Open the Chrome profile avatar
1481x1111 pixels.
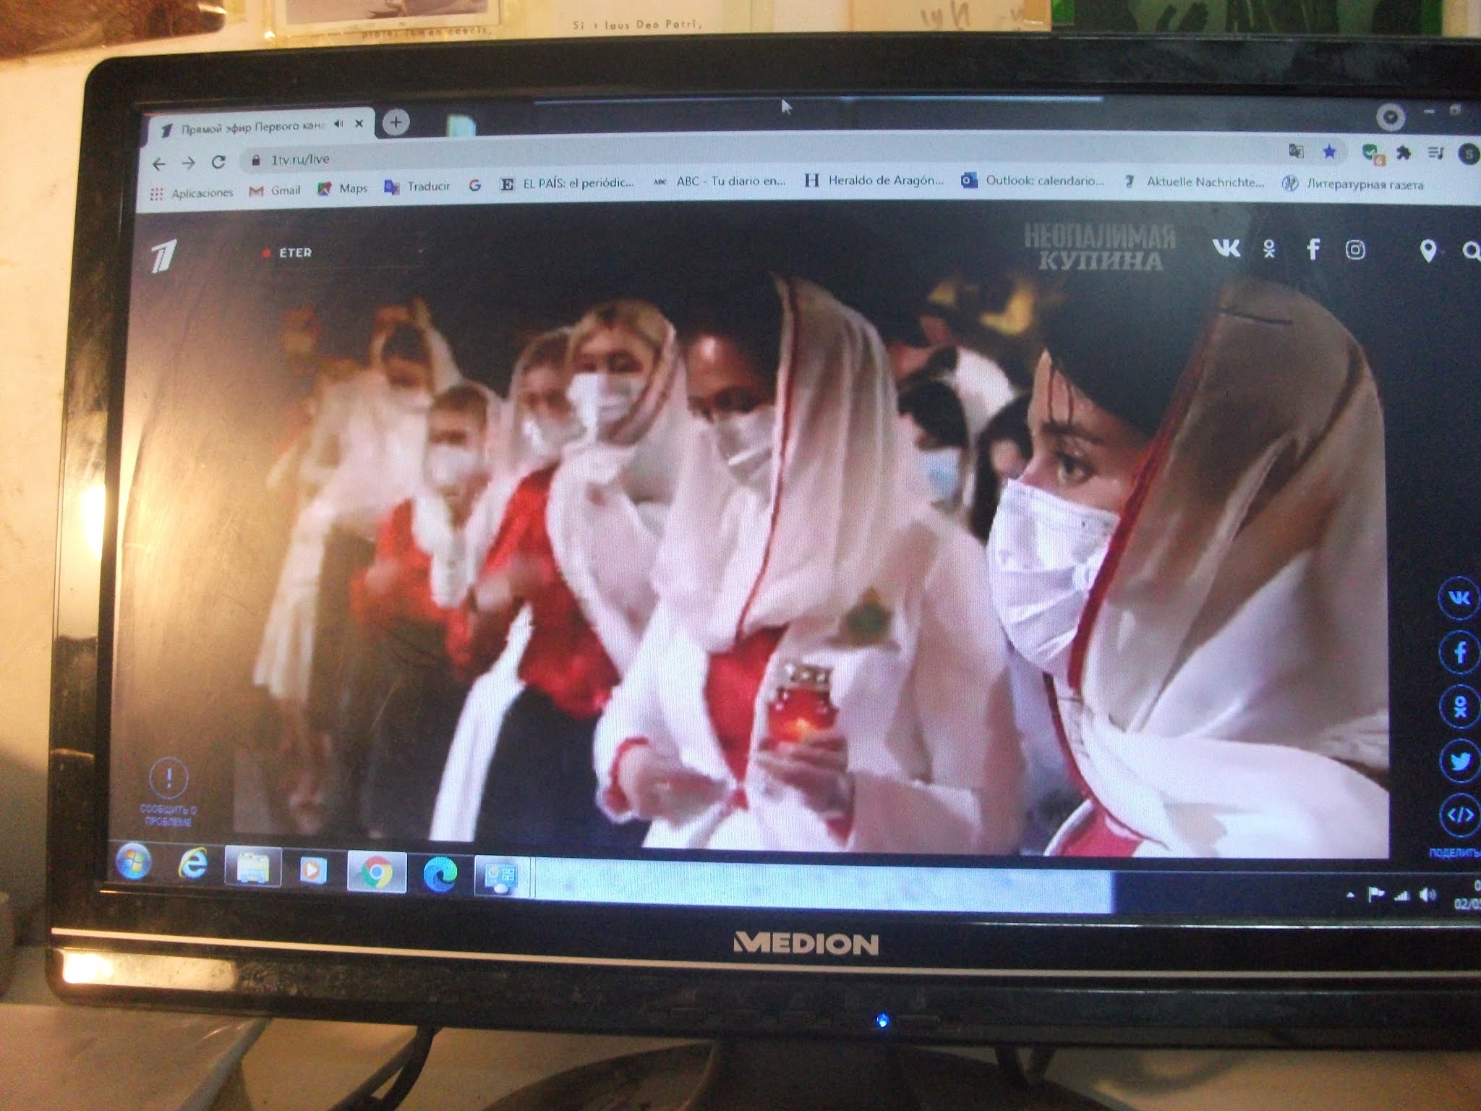(x=1468, y=154)
